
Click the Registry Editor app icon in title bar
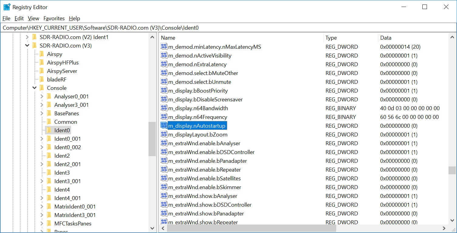(x=7, y=7)
